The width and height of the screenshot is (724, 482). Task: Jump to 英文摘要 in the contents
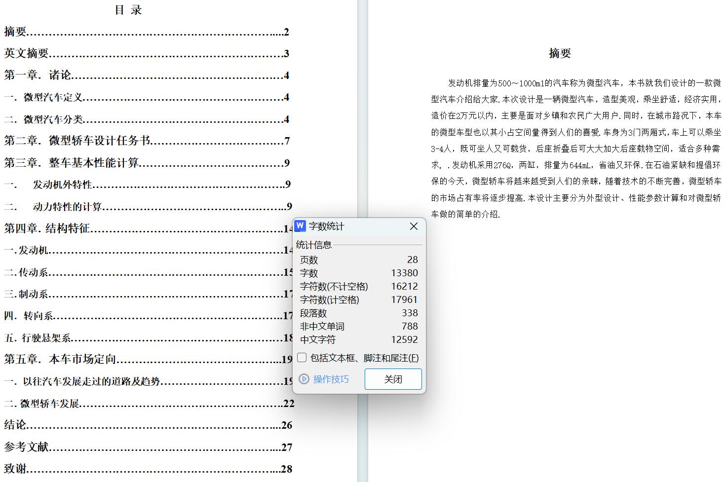point(27,54)
